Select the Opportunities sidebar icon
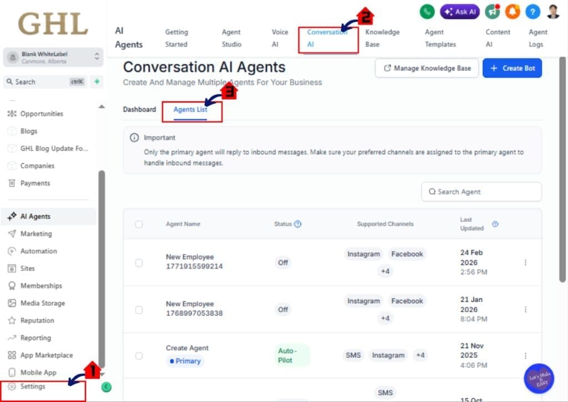 coord(12,113)
